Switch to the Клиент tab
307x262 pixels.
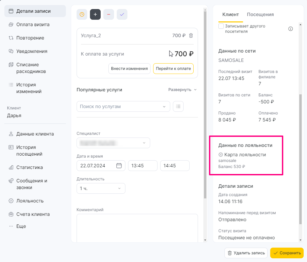230,14
